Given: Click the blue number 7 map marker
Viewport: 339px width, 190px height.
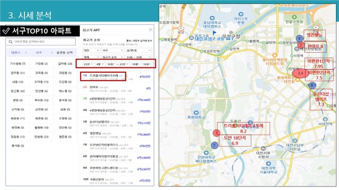Looking at the screenshot, I should [x=214, y=145].
